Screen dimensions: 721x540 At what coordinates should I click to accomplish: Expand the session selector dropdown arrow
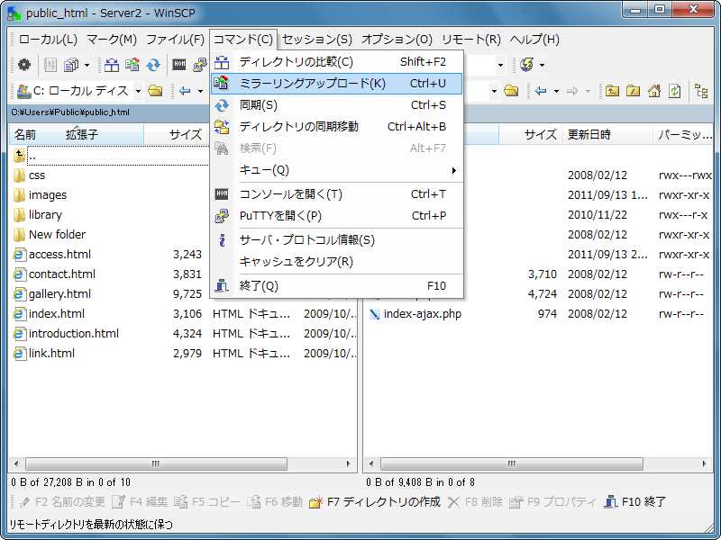(501, 65)
